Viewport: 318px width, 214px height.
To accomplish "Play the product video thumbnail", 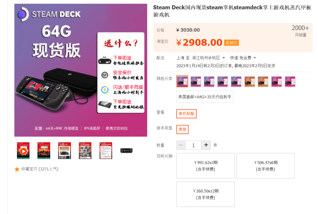I will click(x=23, y=151).
